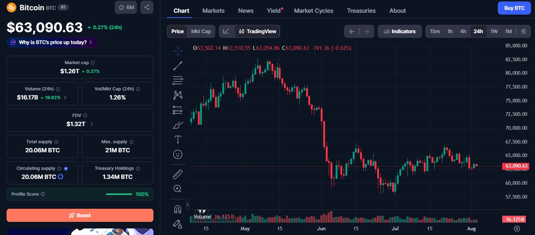
Task: Select the 1M interval
Action: 508,31
